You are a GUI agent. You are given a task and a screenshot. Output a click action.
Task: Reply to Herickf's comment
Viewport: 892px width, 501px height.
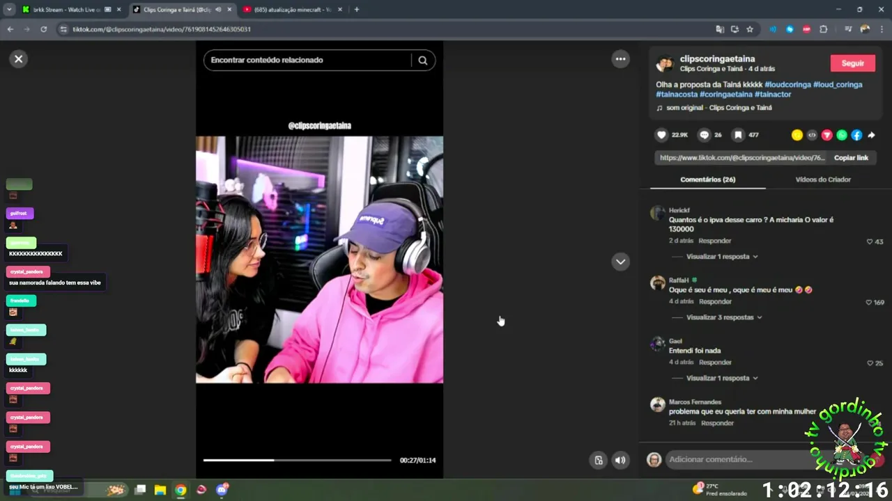(x=715, y=241)
